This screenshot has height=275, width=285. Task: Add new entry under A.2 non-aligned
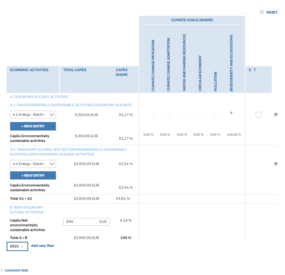[33, 175]
